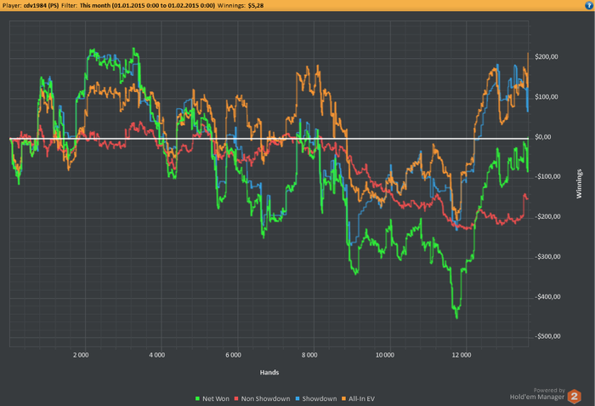Screen dimensions: 595x406
Task: Click the blue Showdown color swatch
Action: tap(297, 398)
